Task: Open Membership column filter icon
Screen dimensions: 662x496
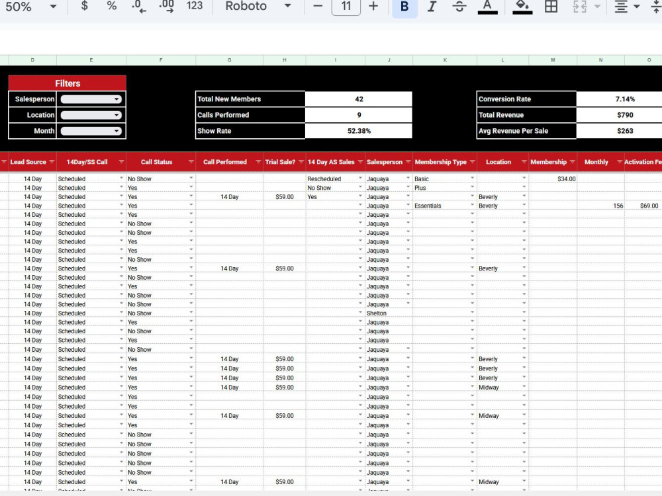Action: point(572,162)
